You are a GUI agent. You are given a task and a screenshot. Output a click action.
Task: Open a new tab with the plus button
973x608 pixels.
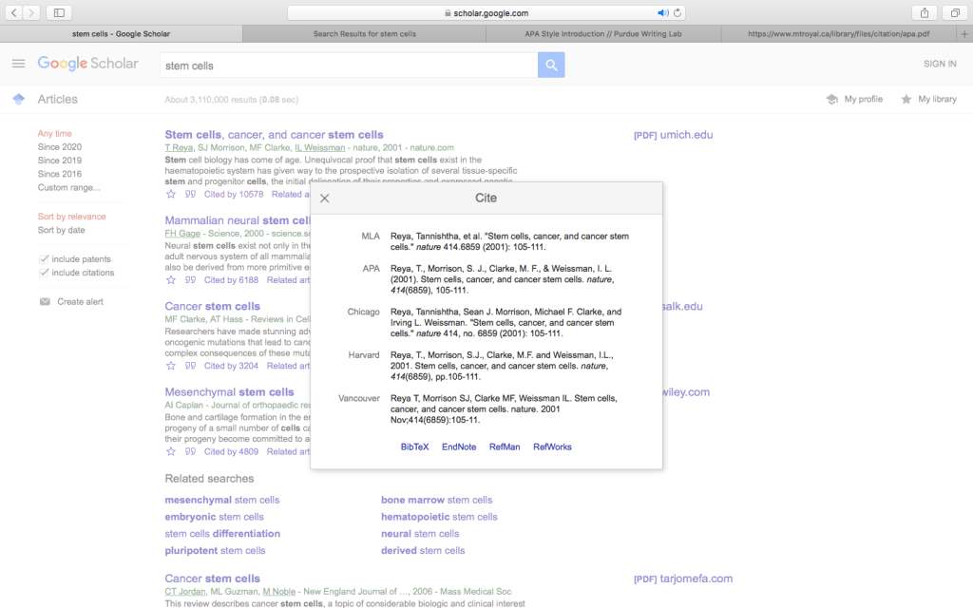pos(964,34)
